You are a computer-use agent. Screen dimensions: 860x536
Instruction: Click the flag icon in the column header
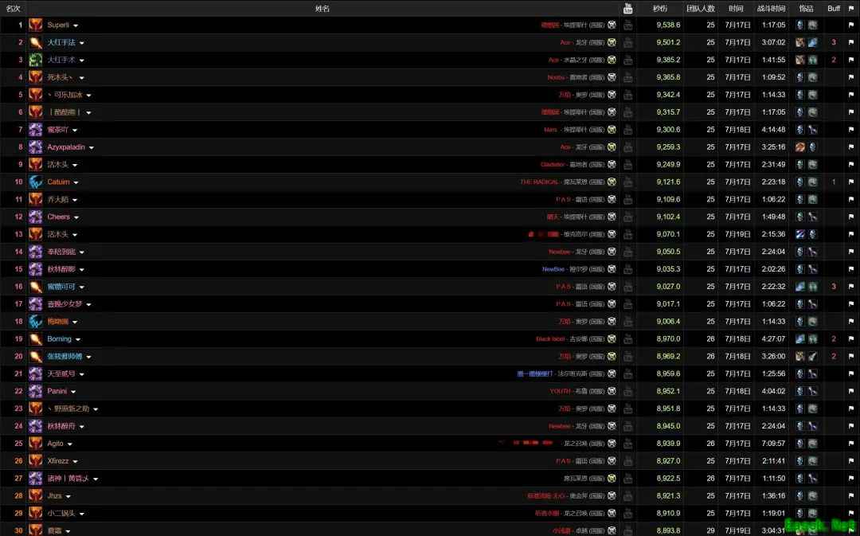tap(850, 8)
